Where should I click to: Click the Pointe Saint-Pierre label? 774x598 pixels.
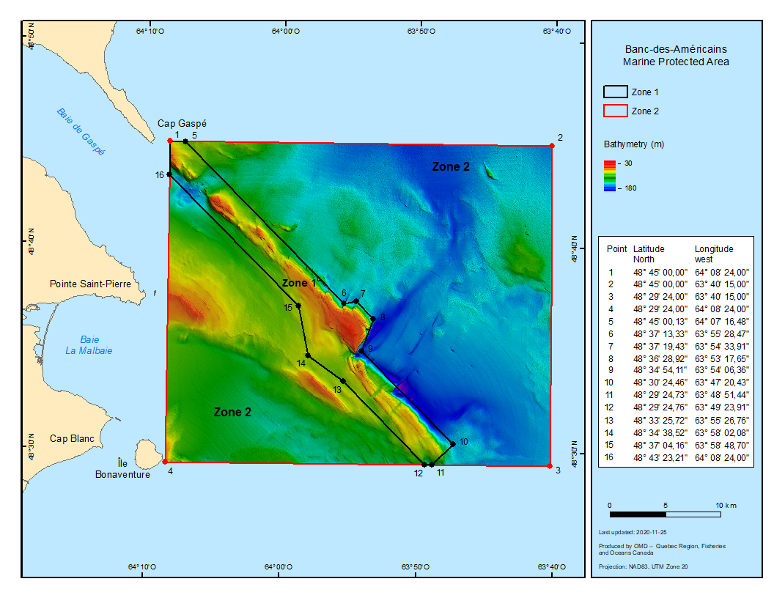coord(95,283)
